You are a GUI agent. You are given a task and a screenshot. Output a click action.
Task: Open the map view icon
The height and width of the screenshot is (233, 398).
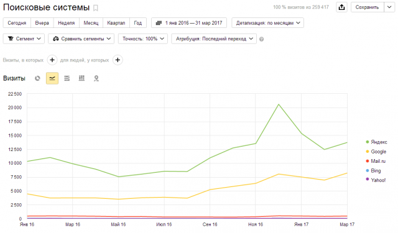[x=96, y=78]
